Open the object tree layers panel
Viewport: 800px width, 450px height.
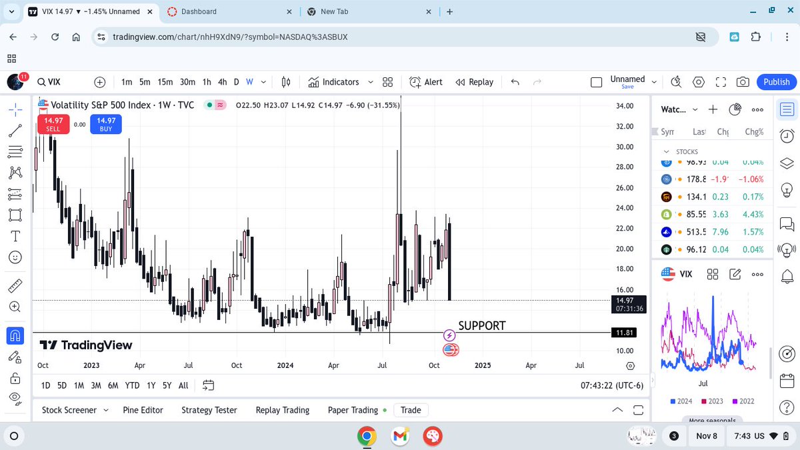coord(787,163)
